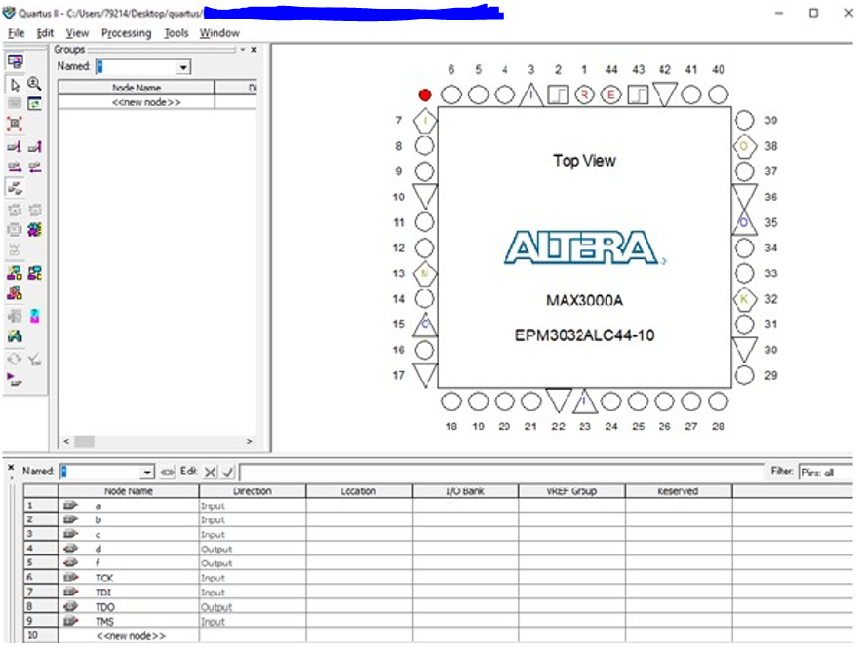Select pin 44 marked E on chip
This screenshot has height=650, width=861.
pyautogui.click(x=610, y=95)
